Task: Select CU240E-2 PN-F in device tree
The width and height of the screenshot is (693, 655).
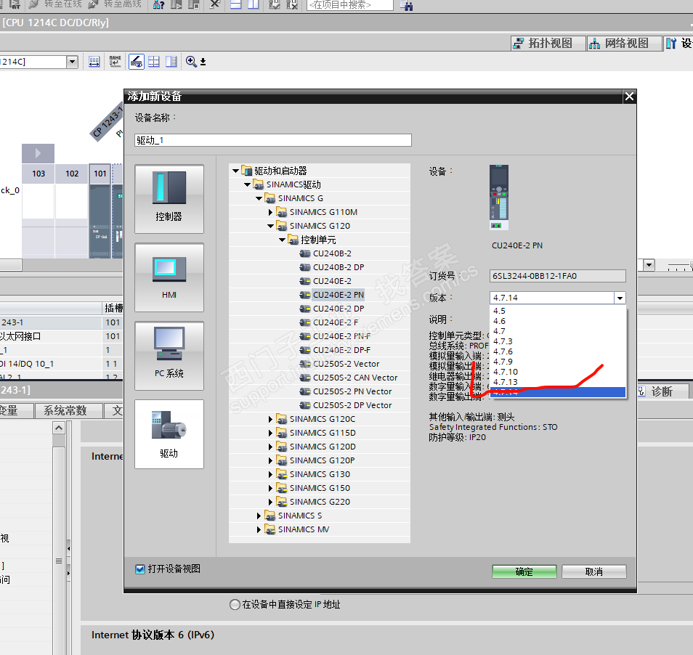Action: pos(341,336)
